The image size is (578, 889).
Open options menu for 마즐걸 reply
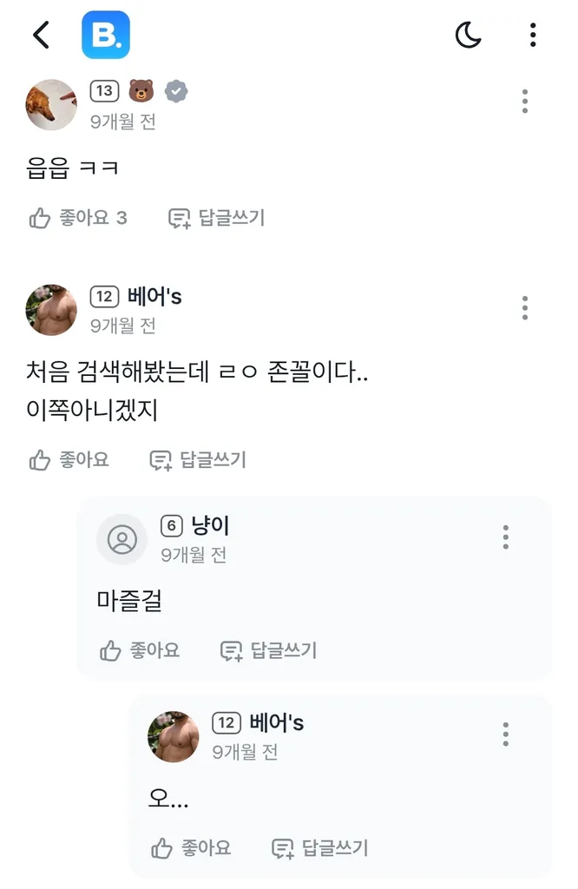pyautogui.click(x=505, y=537)
